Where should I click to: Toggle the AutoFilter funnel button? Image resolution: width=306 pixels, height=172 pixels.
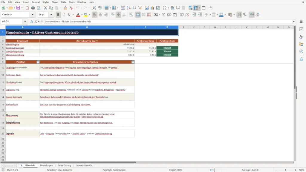140,8
